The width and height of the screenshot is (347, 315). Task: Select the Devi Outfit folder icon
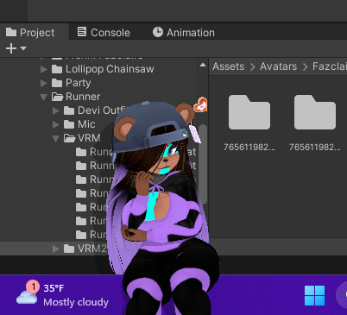[x=69, y=110]
